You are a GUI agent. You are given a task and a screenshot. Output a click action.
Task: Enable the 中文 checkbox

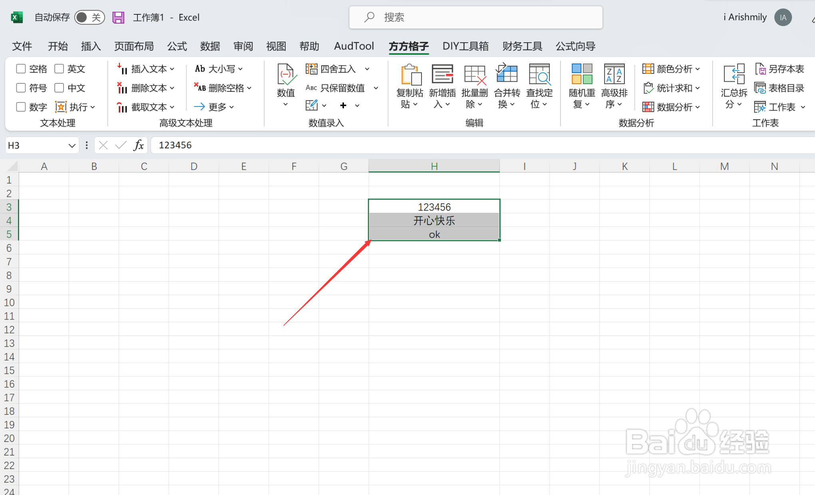[x=59, y=88]
